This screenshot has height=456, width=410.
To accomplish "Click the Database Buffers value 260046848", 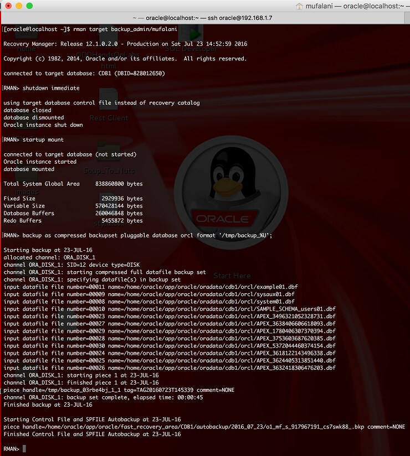I will point(110,213).
